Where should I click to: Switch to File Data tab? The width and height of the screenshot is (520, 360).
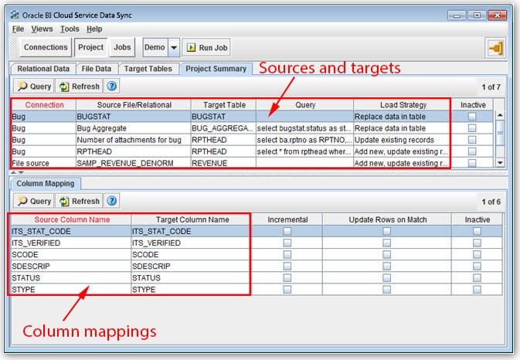click(96, 69)
